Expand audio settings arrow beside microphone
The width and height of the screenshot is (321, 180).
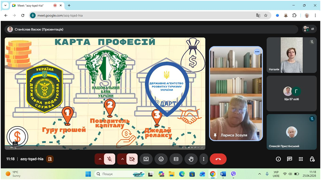[x=99, y=159]
